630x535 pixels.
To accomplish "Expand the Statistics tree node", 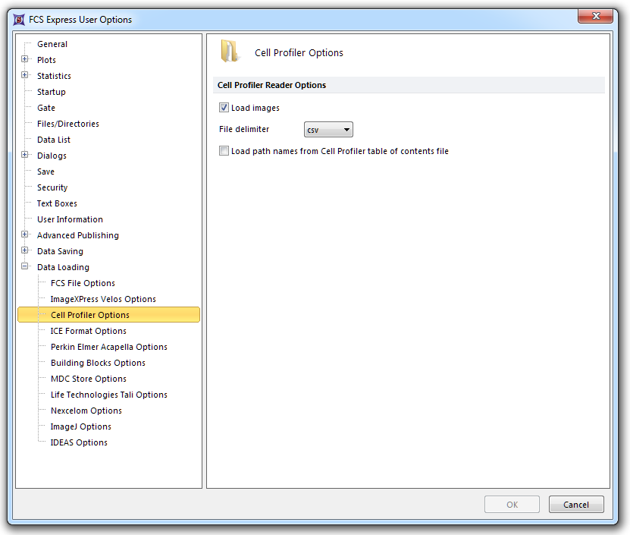I will [x=25, y=75].
